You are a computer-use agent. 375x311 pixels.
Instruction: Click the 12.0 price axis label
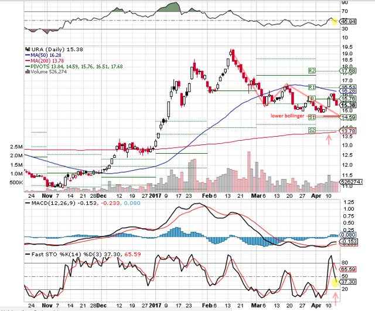coord(347,165)
